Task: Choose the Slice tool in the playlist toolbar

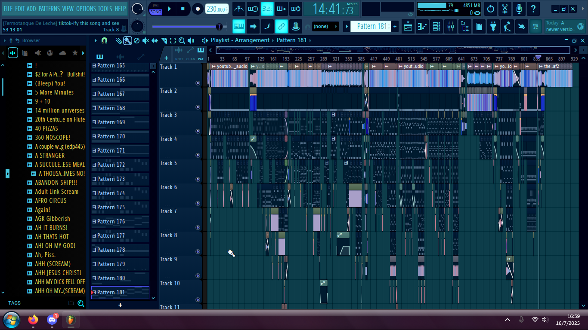Action: coord(164,40)
